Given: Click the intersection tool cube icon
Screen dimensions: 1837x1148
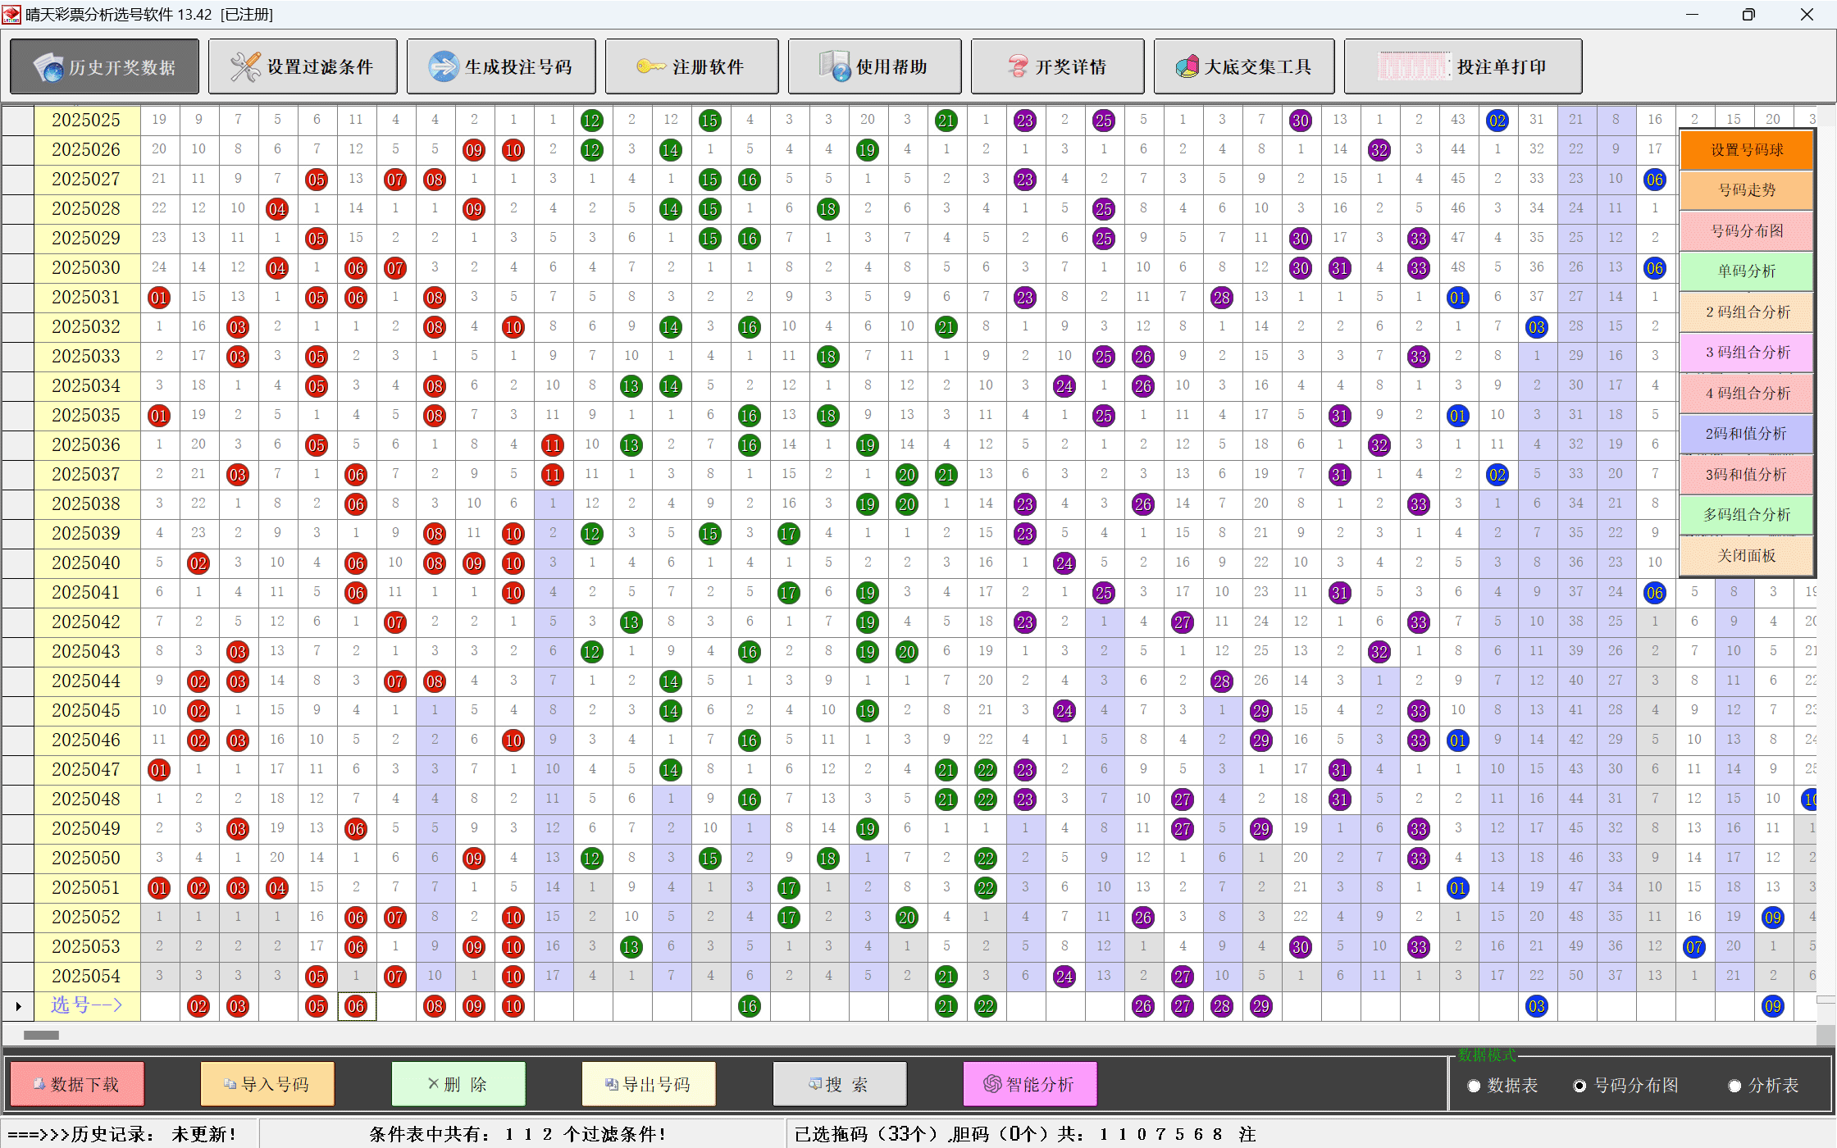Looking at the screenshot, I should pos(1186,67).
